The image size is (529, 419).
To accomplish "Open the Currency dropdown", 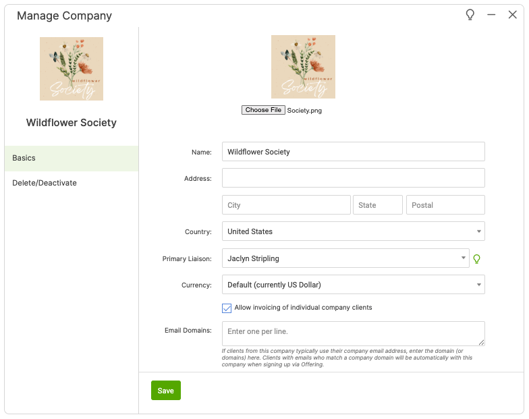I will pyautogui.click(x=353, y=285).
